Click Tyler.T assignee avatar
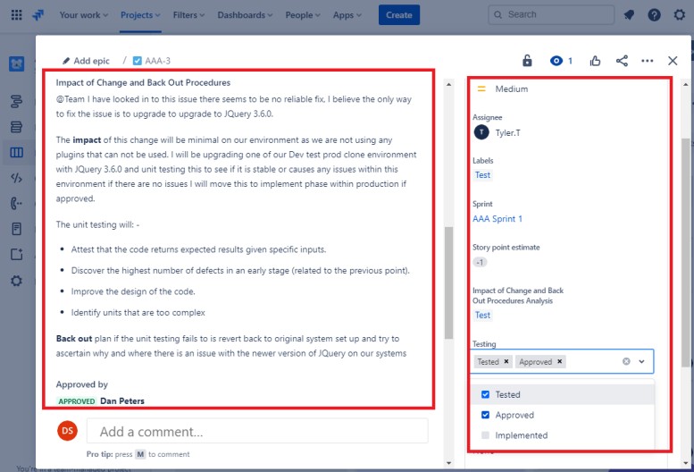The width and height of the screenshot is (694, 472). point(481,132)
